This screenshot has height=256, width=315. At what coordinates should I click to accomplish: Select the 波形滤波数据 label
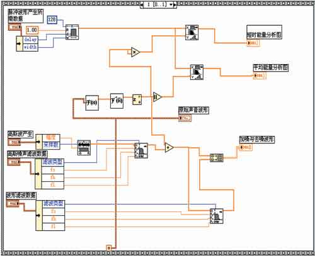pyautogui.click(x=21, y=196)
